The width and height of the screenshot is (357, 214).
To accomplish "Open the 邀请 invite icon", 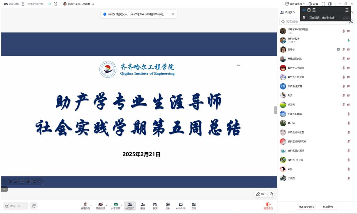I will pos(143,206).
